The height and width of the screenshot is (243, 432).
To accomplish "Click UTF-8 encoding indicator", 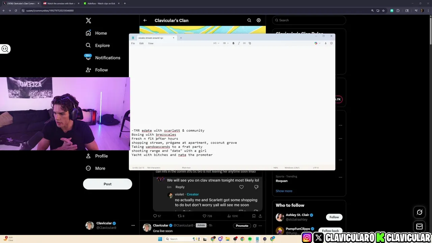I will tap(316, 168).
